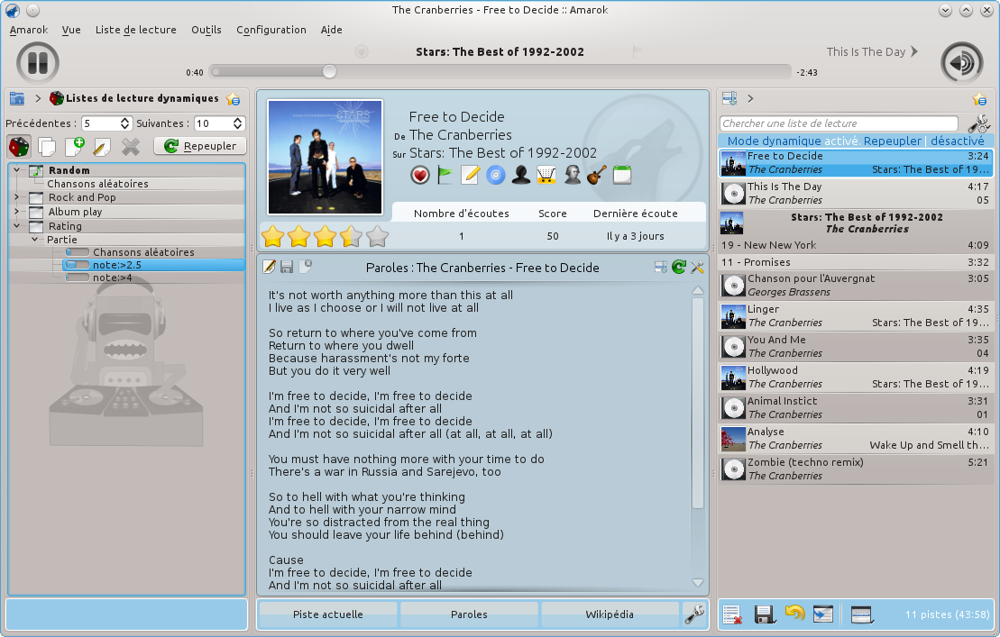Click the blue disc album icon
This screenshot has width=1000, height=637.
(x=496, y=175)
